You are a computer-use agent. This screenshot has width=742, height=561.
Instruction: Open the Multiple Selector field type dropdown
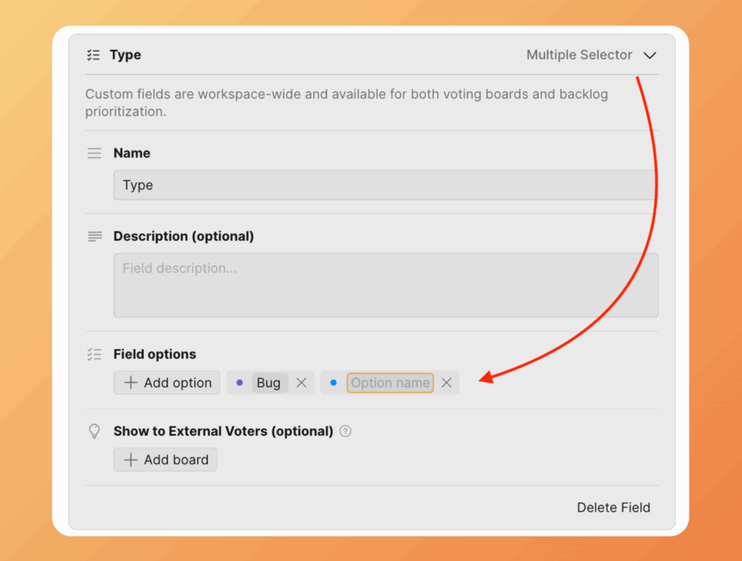[579, 55]
